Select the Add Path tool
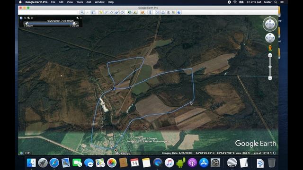This screenshot has height=170, width=303. pos(112,12)
